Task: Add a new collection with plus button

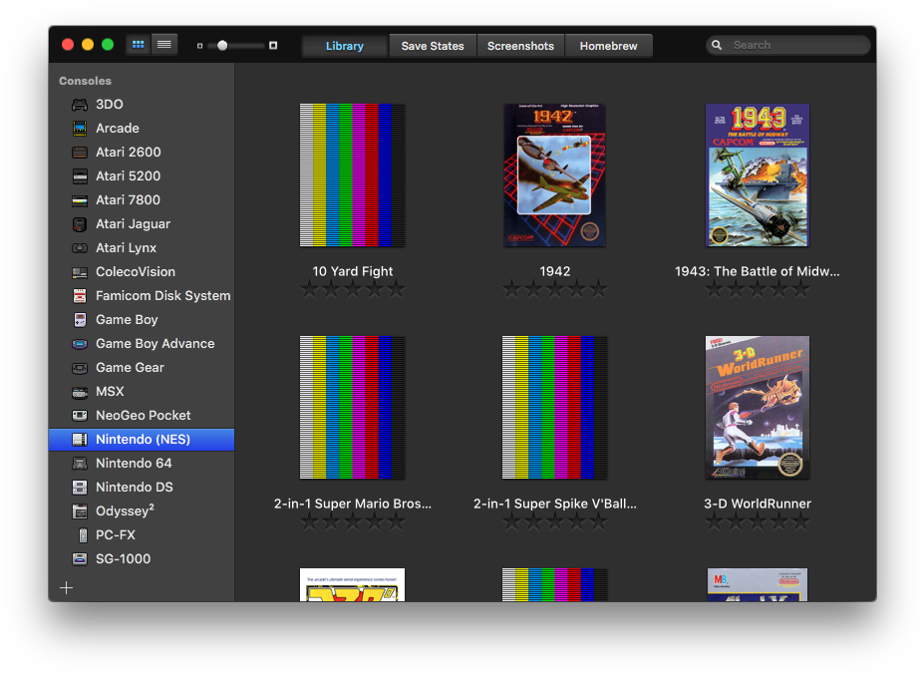Action: click(67, 587)
